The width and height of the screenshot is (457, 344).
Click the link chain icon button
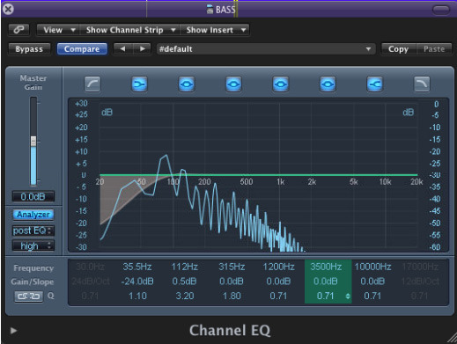[x=19, y=30]
